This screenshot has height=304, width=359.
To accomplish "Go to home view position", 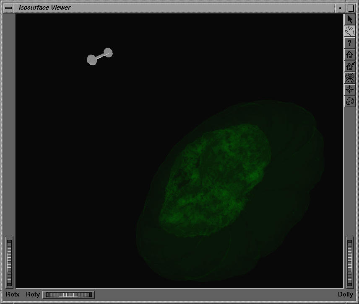I will tap(350, 54).
